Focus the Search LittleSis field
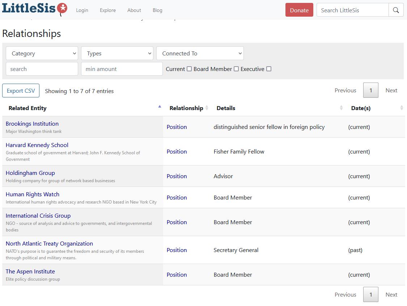The image size is (407, 306). point(353,10)
